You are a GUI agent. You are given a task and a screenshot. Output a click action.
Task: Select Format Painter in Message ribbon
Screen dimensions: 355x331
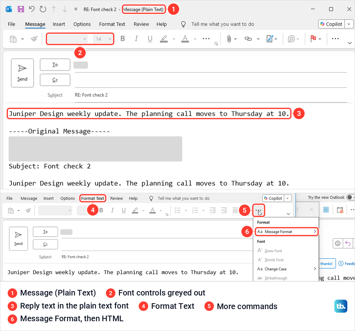tap(34, 39)
